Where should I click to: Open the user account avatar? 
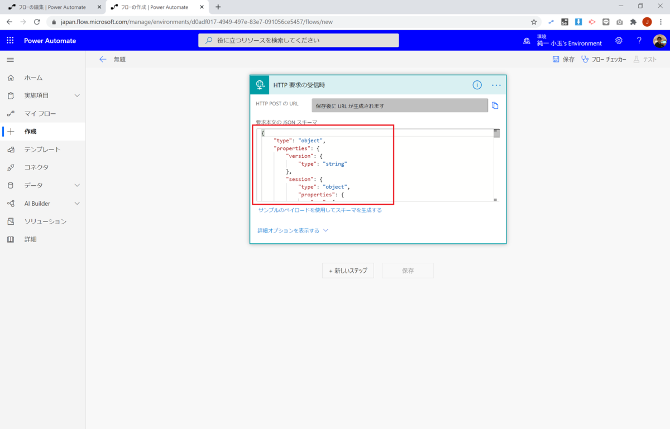click(x=659, y=41)
